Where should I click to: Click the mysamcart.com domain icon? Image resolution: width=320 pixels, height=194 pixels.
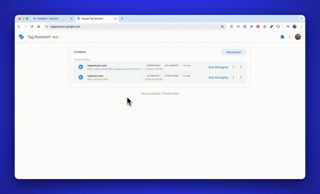tap(81, 67)
